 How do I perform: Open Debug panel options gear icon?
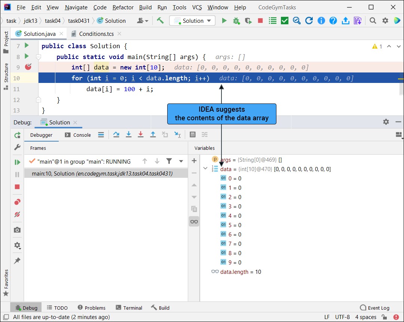click(x=386, y=122)
